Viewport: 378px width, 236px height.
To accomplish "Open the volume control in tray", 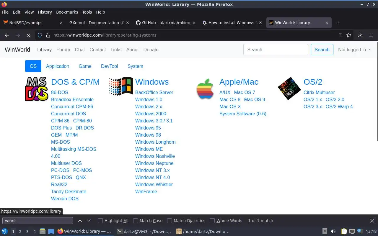I will (x=333, y=232).
